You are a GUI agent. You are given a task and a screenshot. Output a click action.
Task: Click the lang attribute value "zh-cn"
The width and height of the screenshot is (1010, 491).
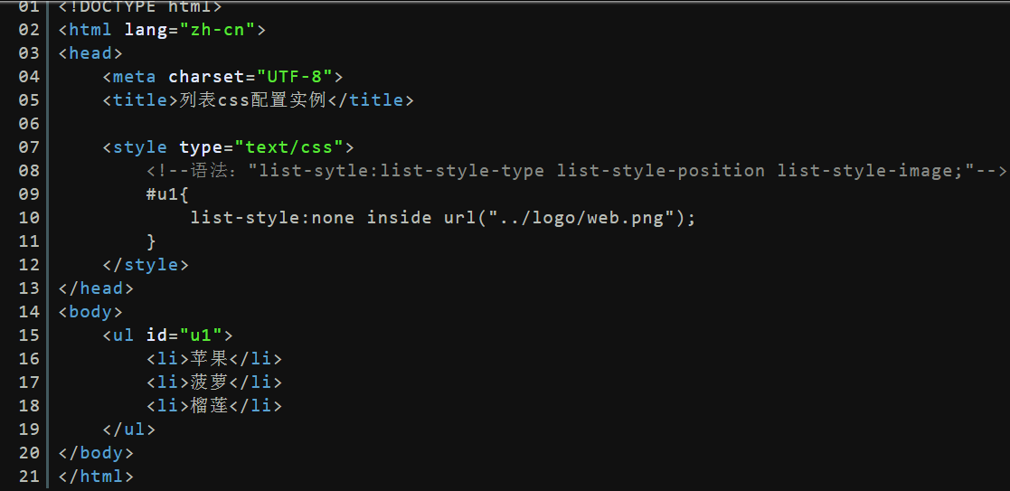(x=217, y=30)
